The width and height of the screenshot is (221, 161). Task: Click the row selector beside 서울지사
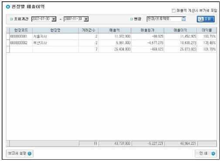(8, 36)
